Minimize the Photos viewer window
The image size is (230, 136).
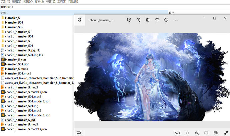pyautogui.click(x=204, y=18)
